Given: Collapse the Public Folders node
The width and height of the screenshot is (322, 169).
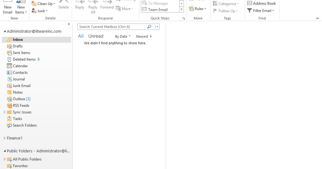Looking at the screenshot, I should [4, 151].
